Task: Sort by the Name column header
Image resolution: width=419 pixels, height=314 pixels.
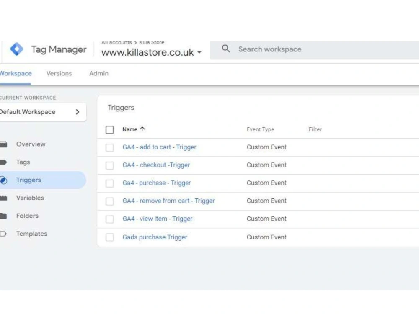Action: click(129, 129)
